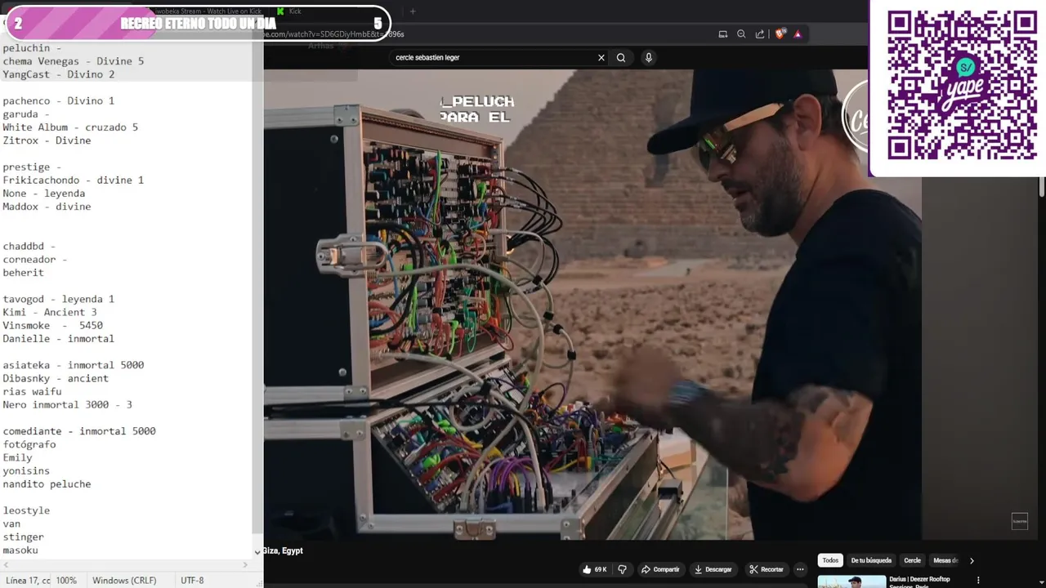Click the line 'YangCast - Divino 2'

coord(59,74)
